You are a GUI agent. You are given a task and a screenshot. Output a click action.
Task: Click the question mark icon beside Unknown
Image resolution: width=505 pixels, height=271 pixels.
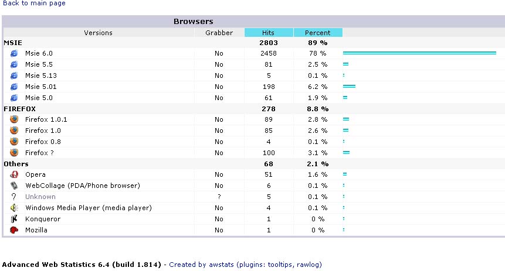coord(14,197)
